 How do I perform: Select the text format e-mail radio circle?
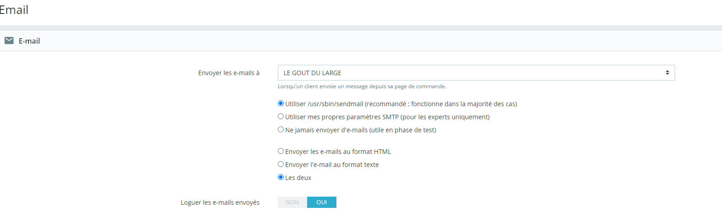(281, 164)
